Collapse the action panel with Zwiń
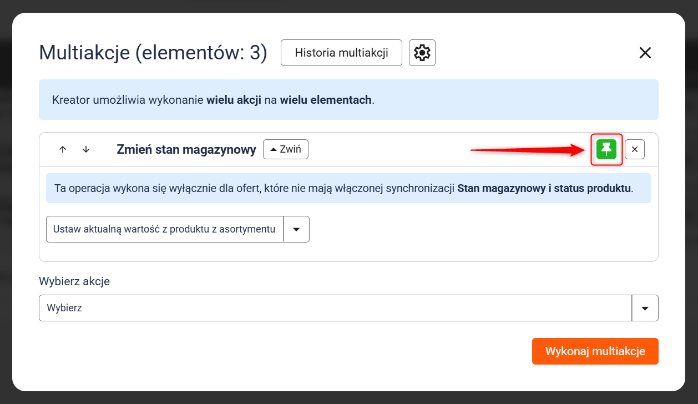The width and height of the screenshot is (698, 404). [286, 149]
